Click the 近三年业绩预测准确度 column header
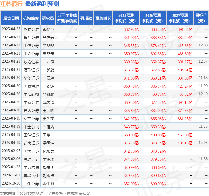Image resolution: width=209 pixels, height=196 pixels. [x=67, y=18]
